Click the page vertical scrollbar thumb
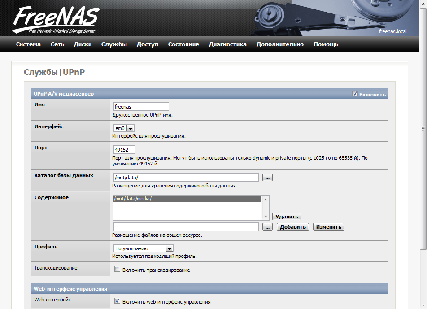Image resolution: width=427 pixels, height=309 pixels. [x=423, y=129]
